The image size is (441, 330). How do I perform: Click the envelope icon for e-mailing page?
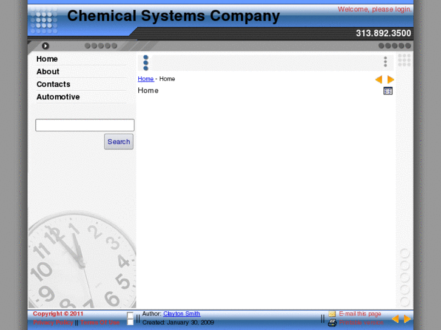(x=332, y=314)
